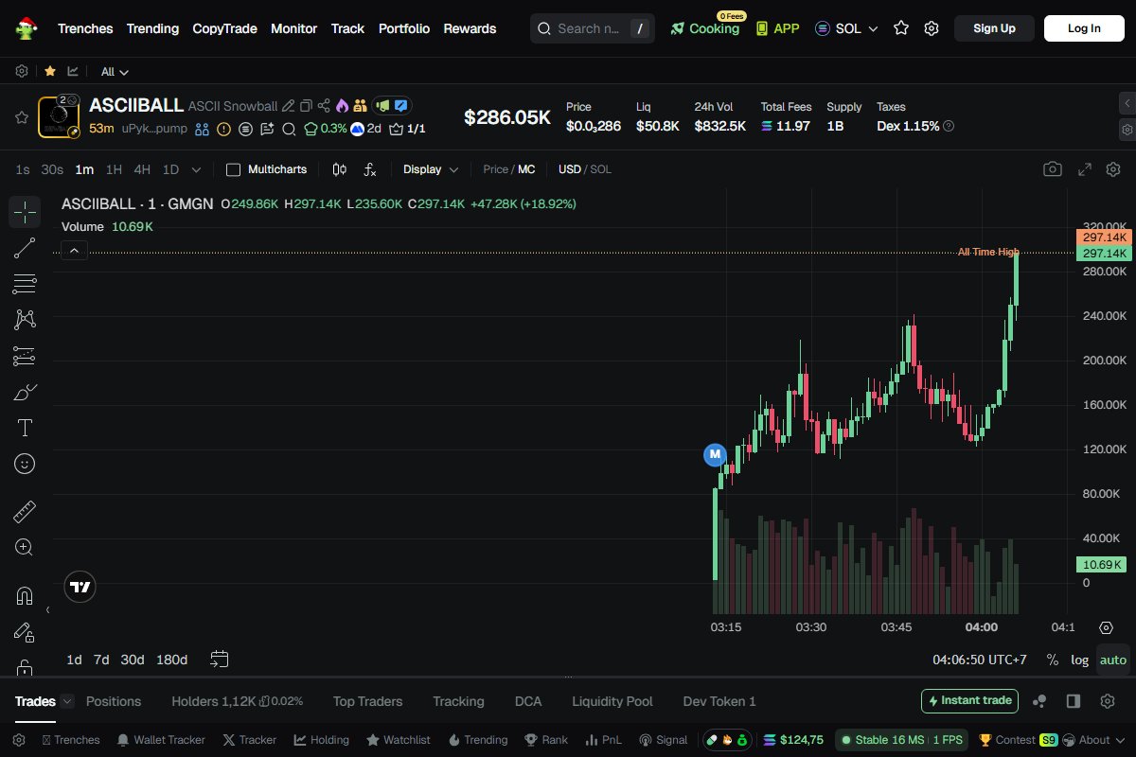1136x757 pixels.
Task: Expand the timeframe options chevron after 1D
Action: pos(196,169)
